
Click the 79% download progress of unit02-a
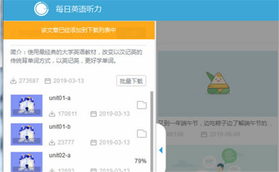(x=140, y=161)
